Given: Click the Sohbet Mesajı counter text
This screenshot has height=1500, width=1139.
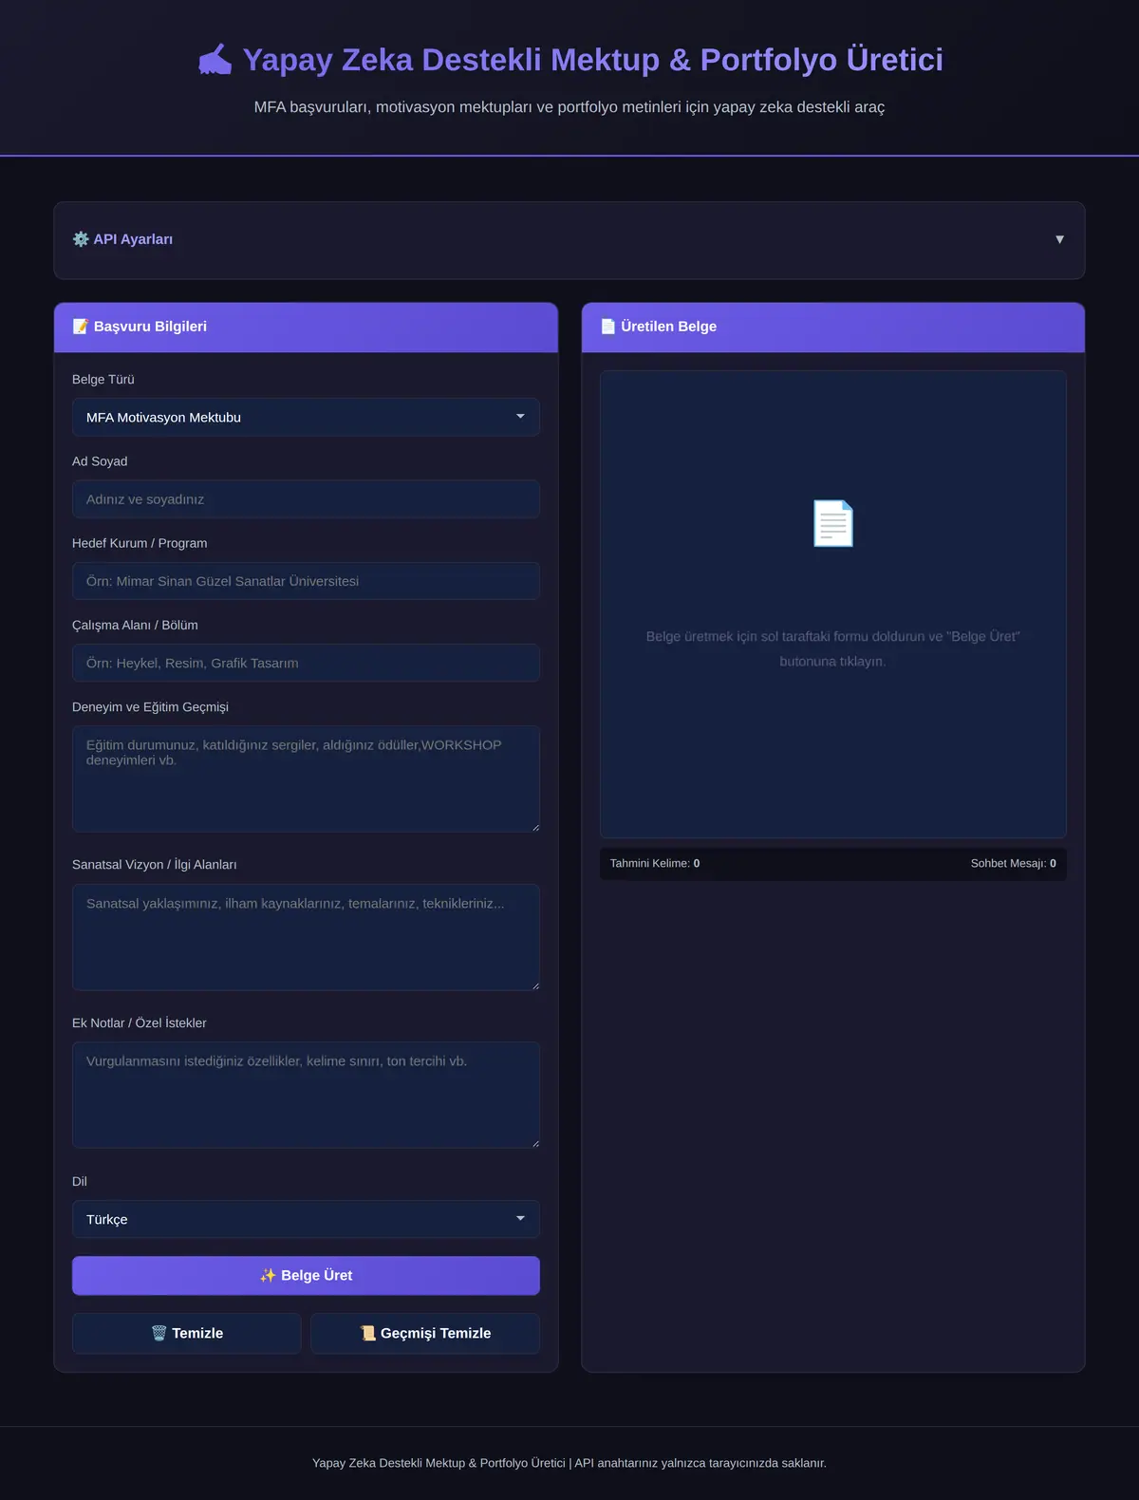Looking at the screenshot, I should pyautogui.click(x=1013, y=864).
